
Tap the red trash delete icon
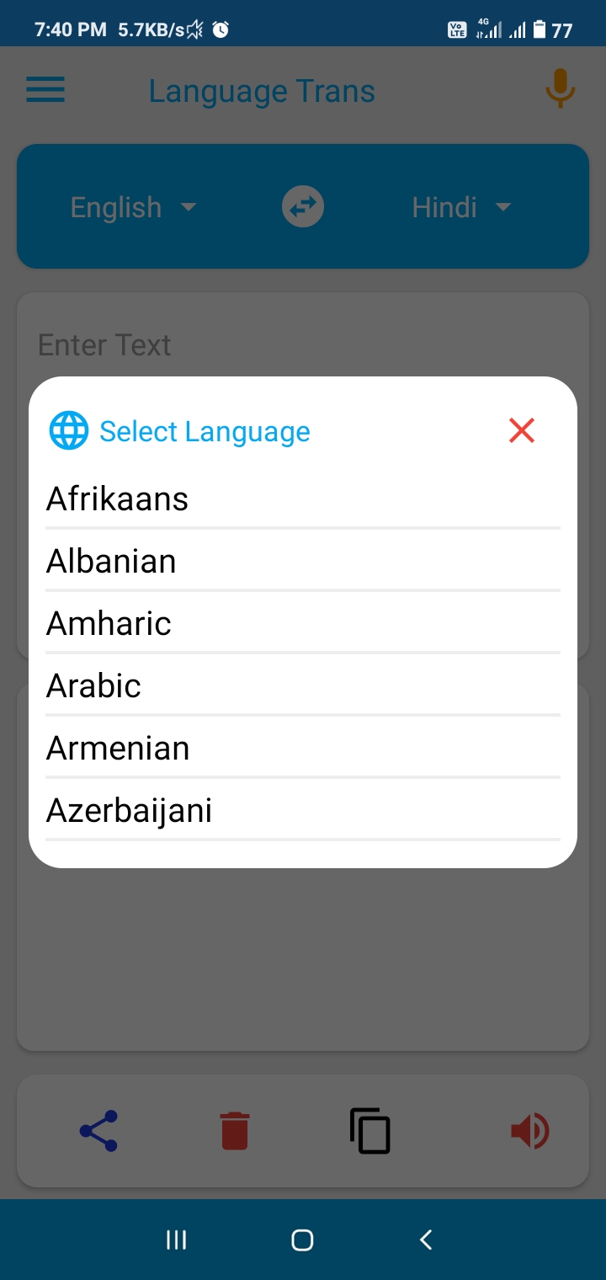tap(235, 1131)
